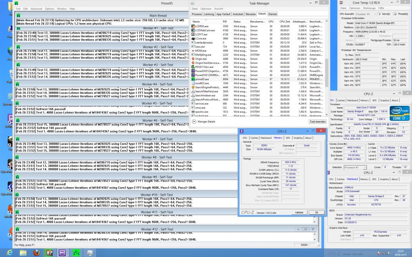
Task: Select the SearchIndexer.exe process row
Action: 258,95
